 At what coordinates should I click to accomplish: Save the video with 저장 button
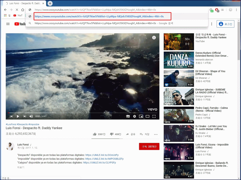coord(145,134)
